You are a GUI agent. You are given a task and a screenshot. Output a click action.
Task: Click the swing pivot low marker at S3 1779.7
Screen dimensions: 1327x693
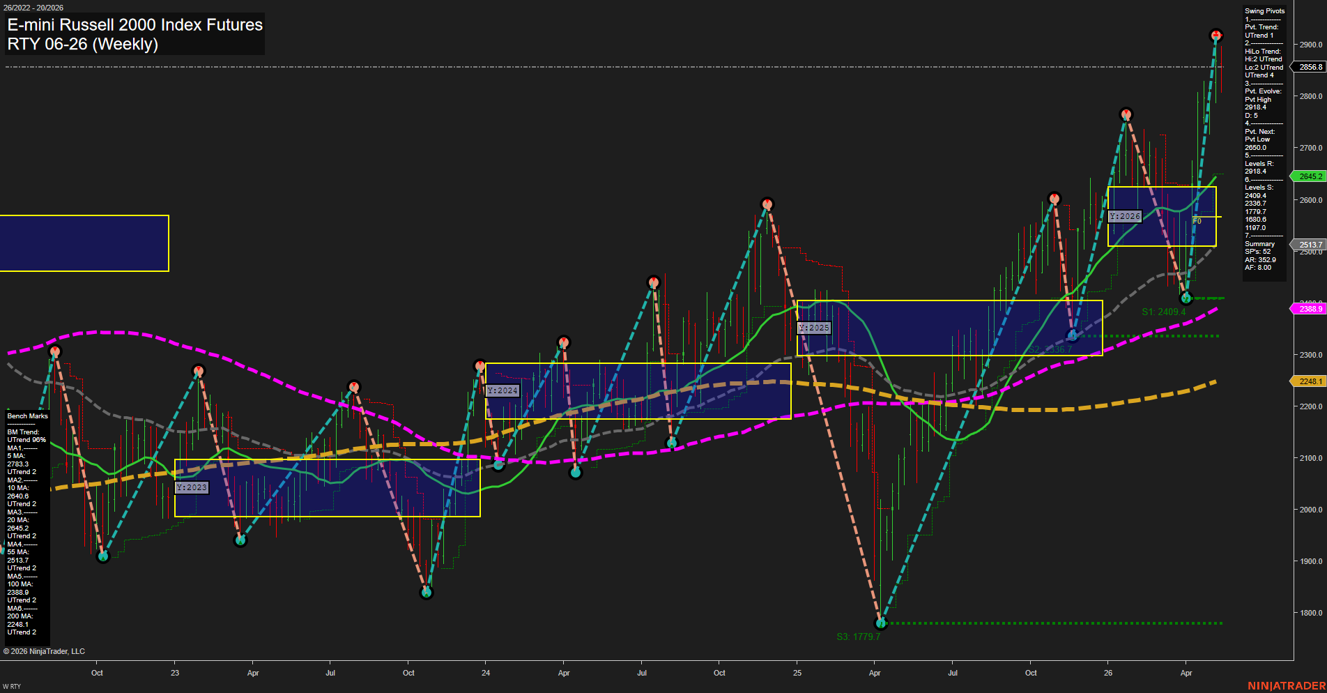coord(881,623)
